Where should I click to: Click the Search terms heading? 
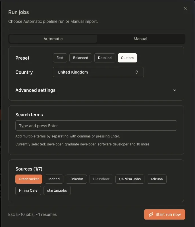pos(29,115)
